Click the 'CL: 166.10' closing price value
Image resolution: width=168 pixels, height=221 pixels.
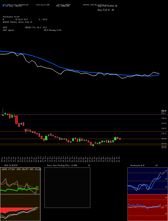pyautogui.click(x=62, y=6)
